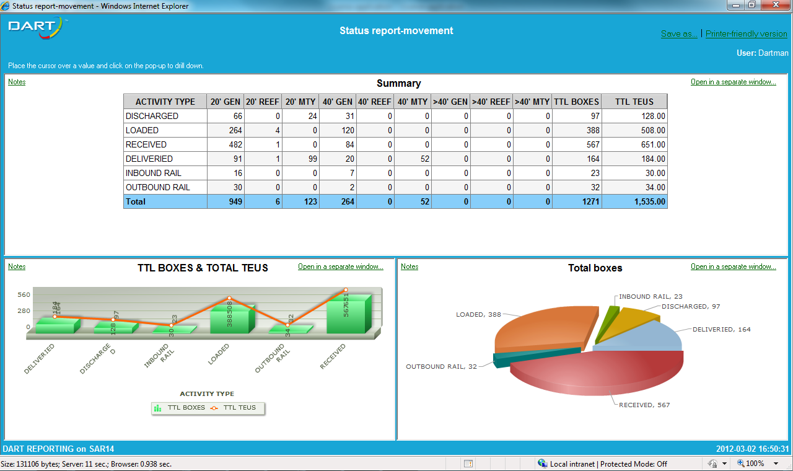This screenshot has height=471, width=793.
Task: Open the Summary table in a separate window
Action: tap(734, 82)
